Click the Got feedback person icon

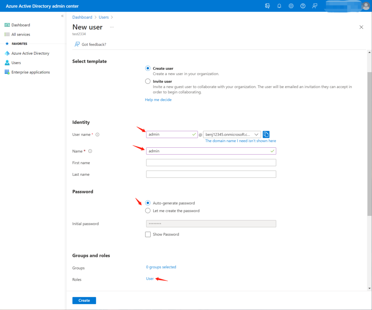point(77,44)
